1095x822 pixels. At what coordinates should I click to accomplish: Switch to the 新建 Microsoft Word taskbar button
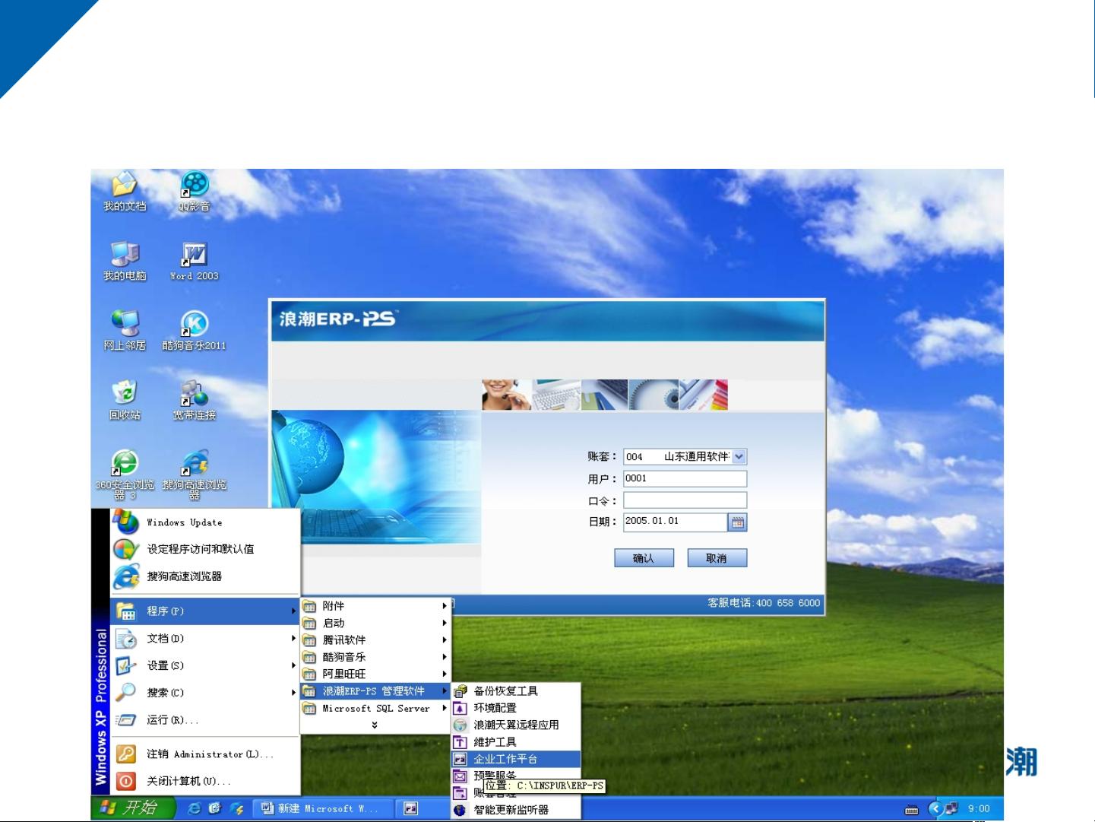pyautogui.click(x=321, y=808)
